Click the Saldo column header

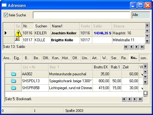click(102, 26)
